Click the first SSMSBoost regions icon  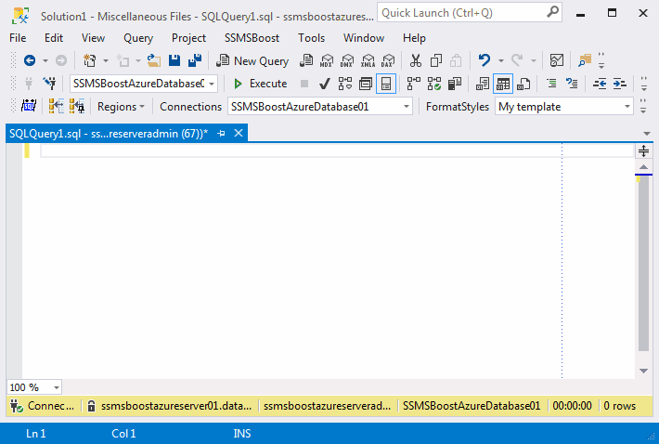(56, 107)
